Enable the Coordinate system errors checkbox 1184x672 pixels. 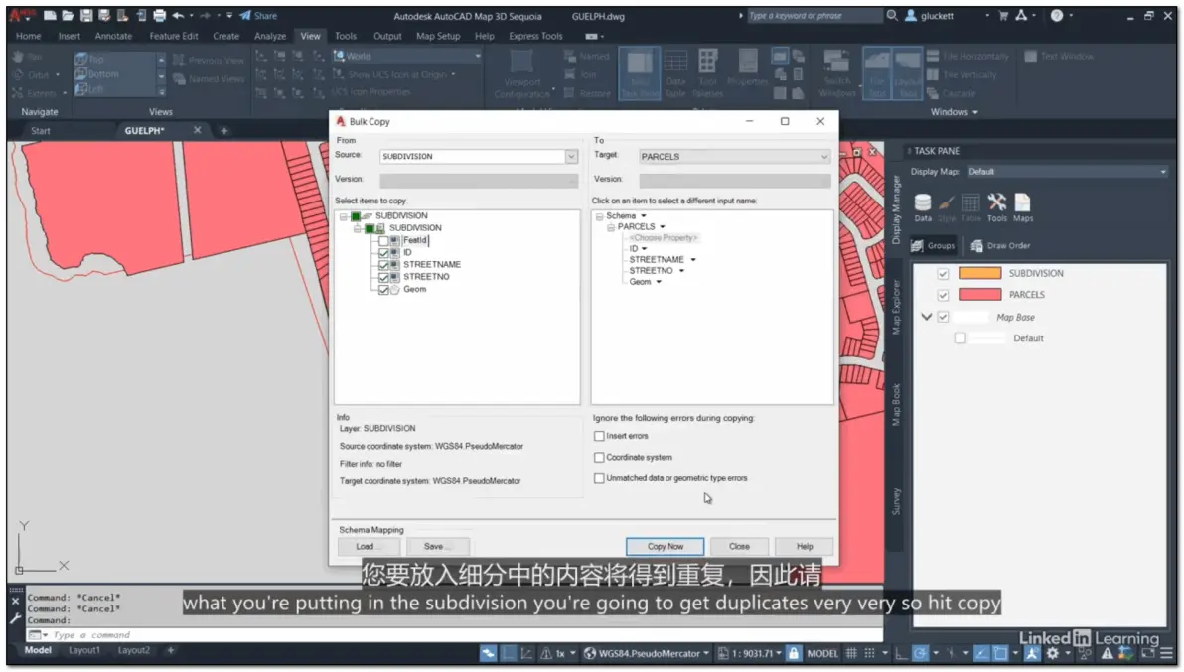coord(599,457)
